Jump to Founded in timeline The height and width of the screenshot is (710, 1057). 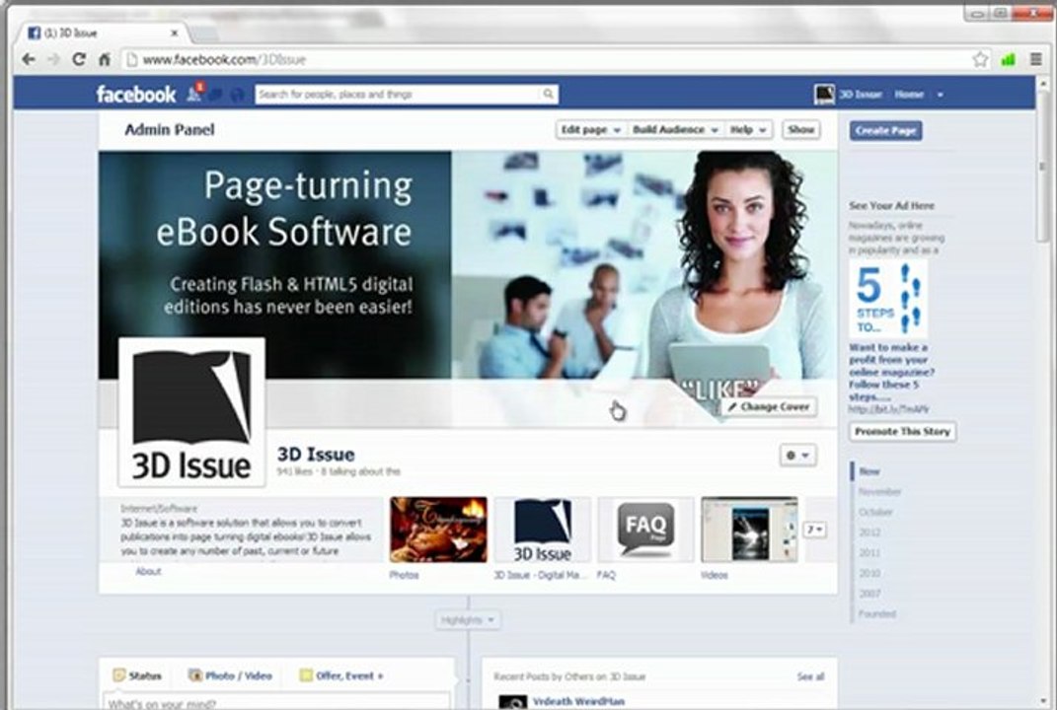pos(877,613)
